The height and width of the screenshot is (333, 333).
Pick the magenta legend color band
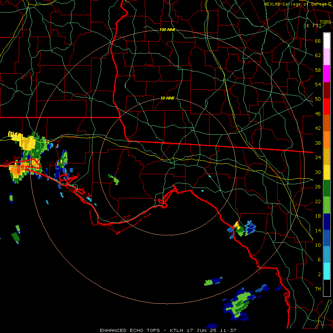327,74
